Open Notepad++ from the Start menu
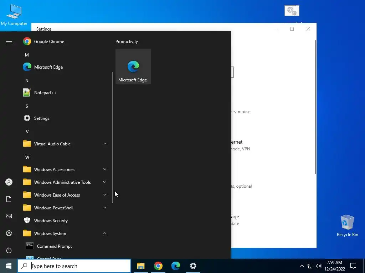 coord(65,93)
